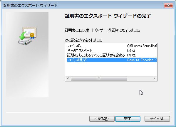Click the settings list right scroll arrow
Image resolution: width=176 pixels, height=127 pixels.
pyautogui.click(x=155, y=78)
